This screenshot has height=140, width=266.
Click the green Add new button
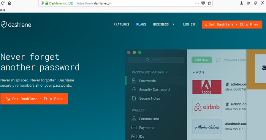(x=202, y=60)
